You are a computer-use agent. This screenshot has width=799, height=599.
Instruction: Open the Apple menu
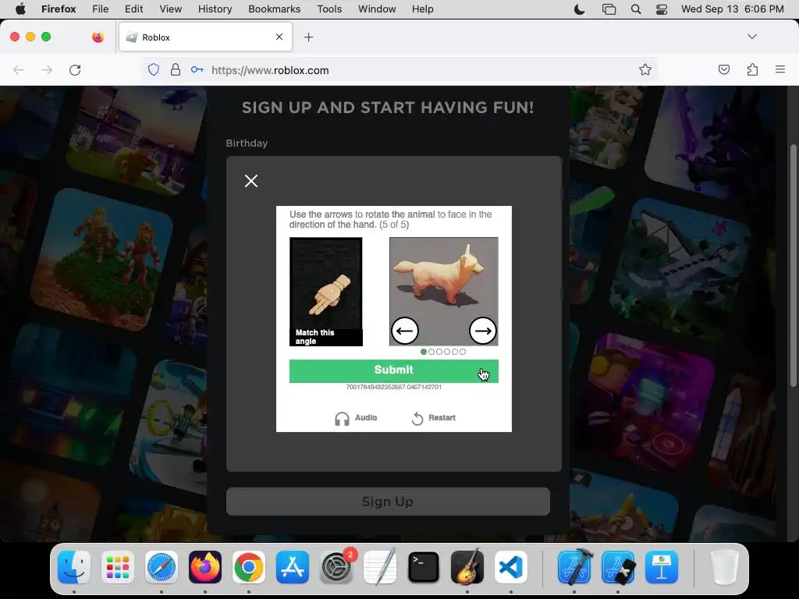[20, 9]
